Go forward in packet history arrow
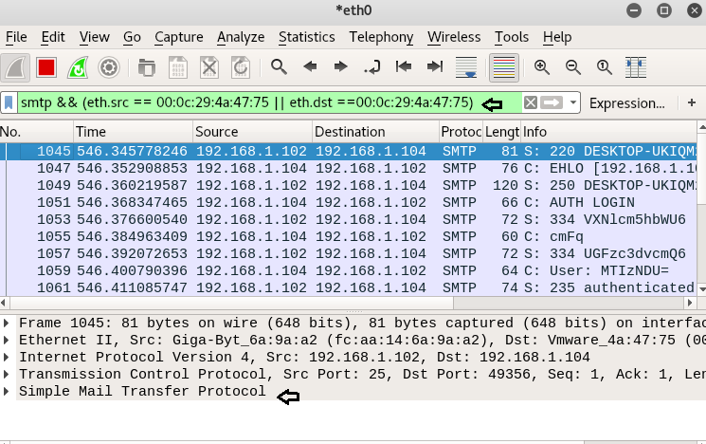The height and width of the screenshot is (444, 706). 341,67
